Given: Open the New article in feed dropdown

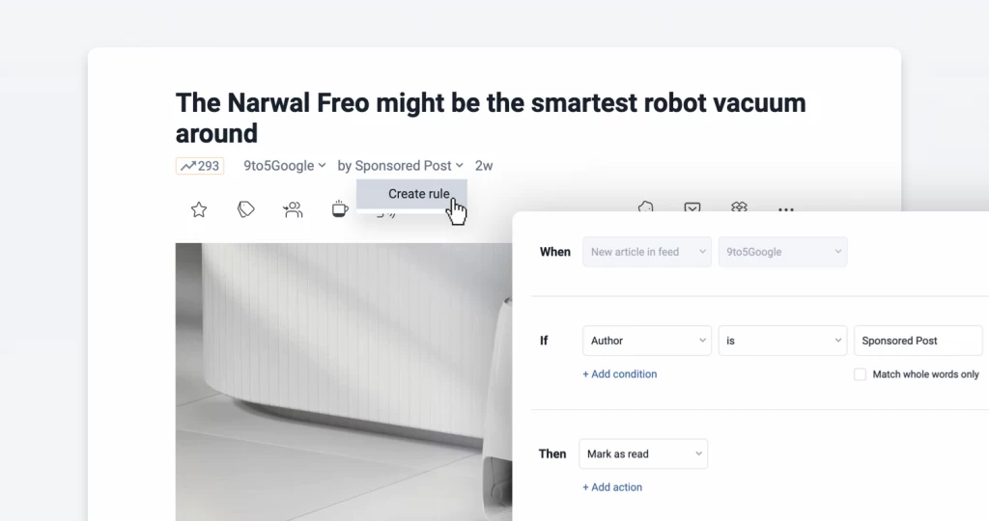Looking at the screenshot, I should [647, 252].
